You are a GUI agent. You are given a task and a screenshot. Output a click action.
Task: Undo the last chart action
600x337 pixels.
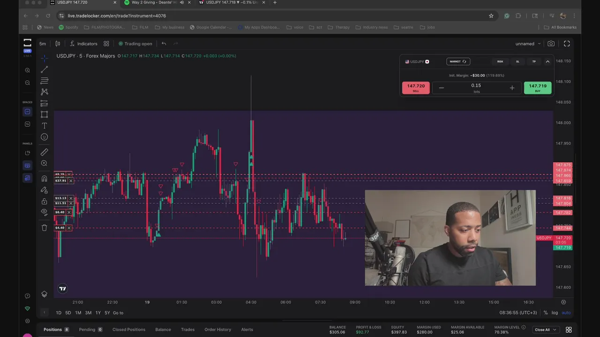[164, 44]
